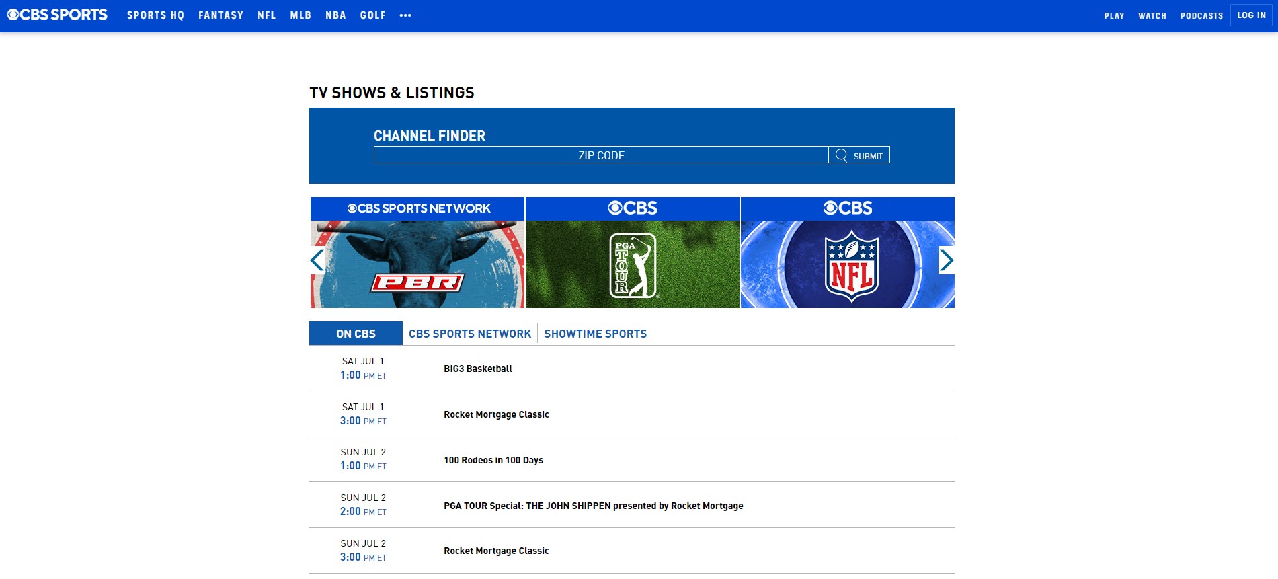This screenshot has width=1278, height=579.
Task: Switch to CBS Sports Network tab
Action: [470, 334]
